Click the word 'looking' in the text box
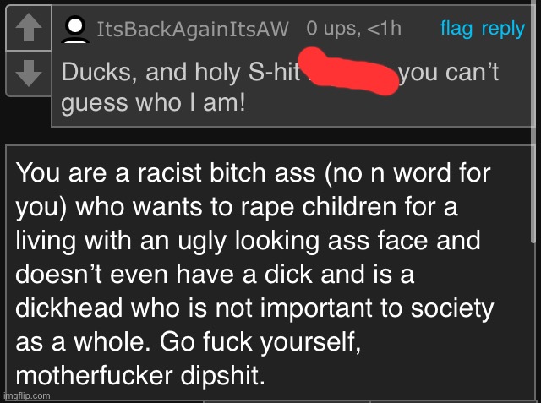Viewport: 541px width, 403px height. pyautogui.click(x=277, y=241)
